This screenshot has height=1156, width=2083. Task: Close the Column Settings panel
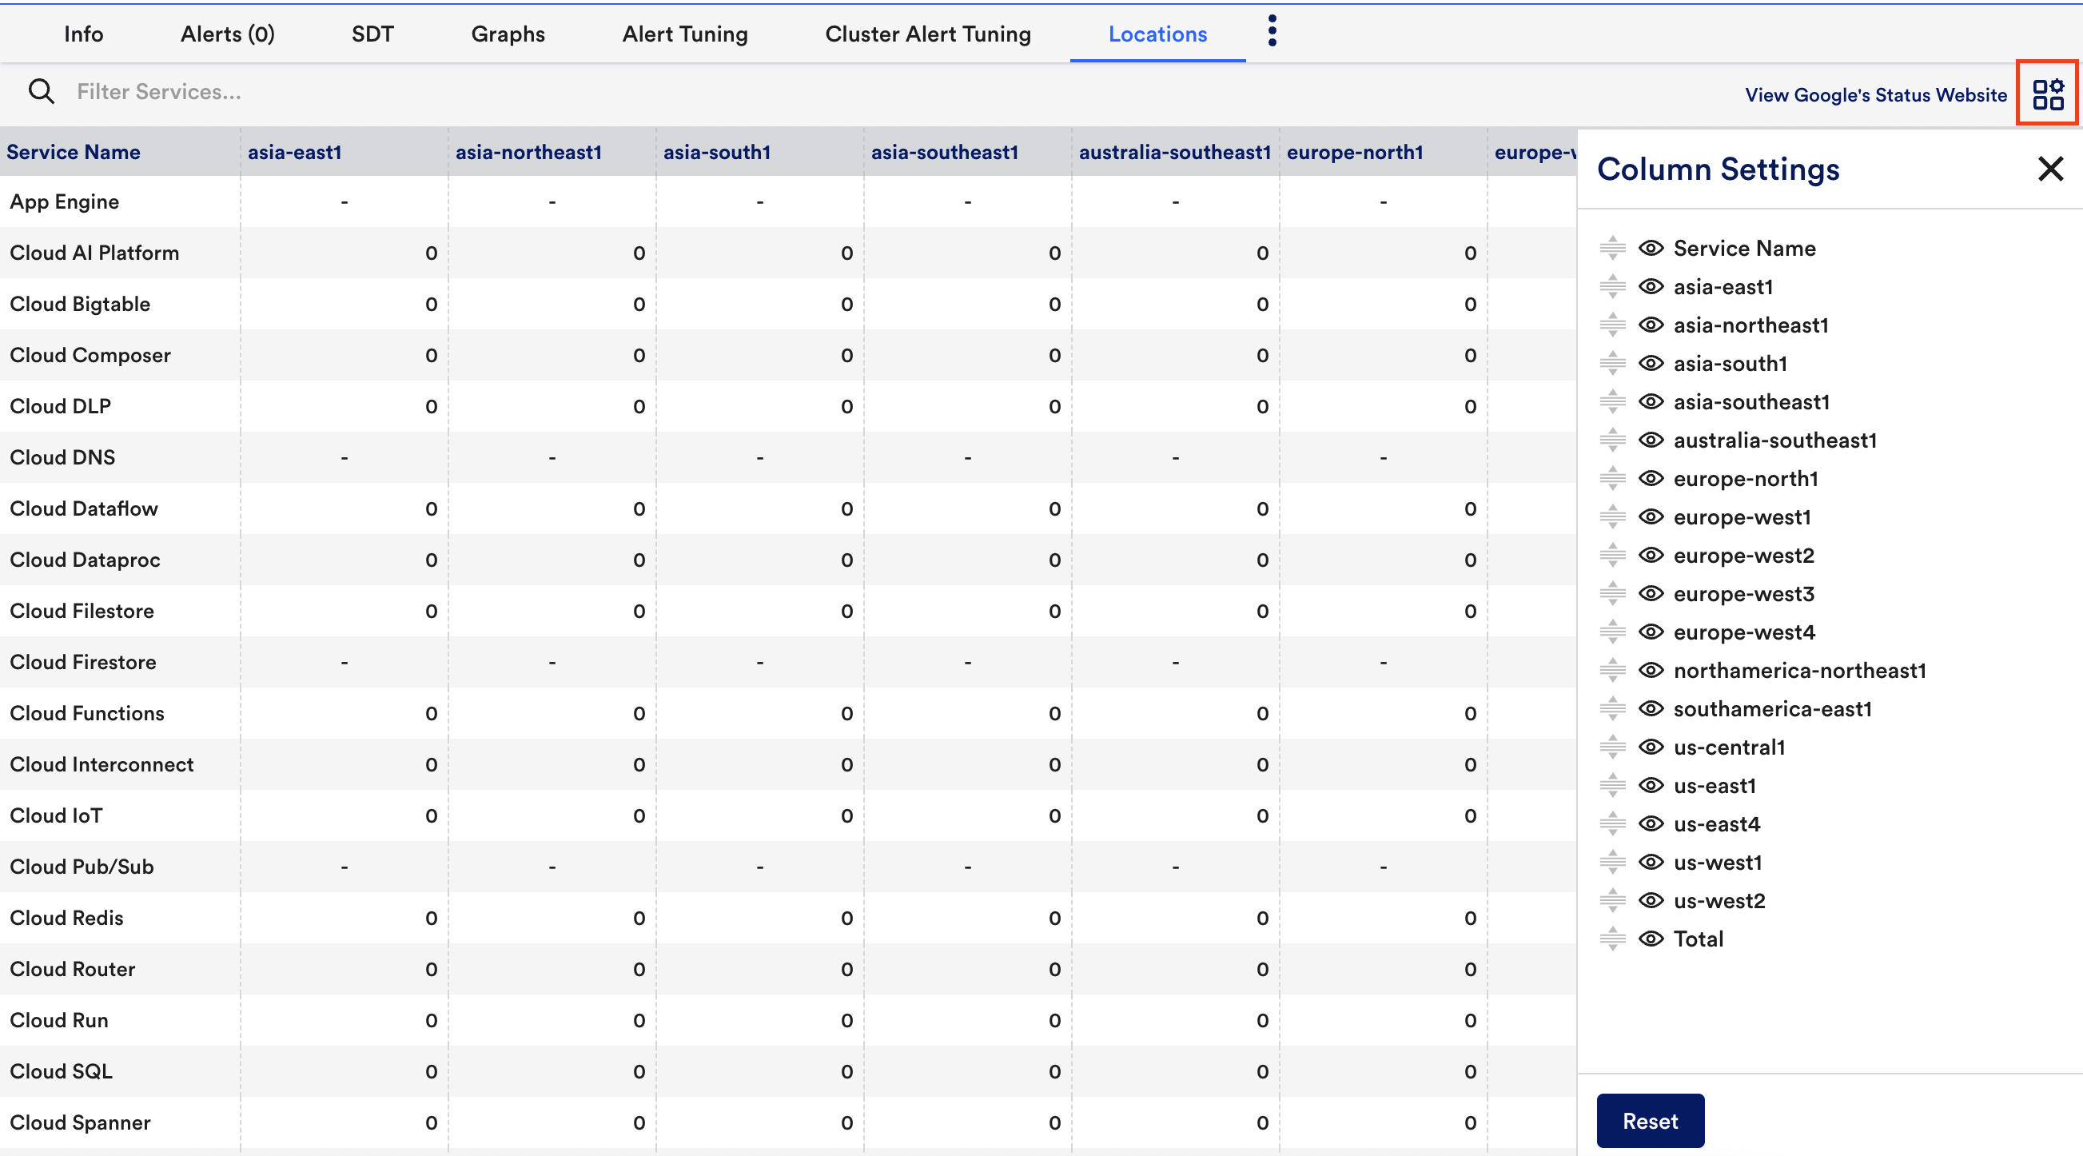click(x=2050, y=169)
